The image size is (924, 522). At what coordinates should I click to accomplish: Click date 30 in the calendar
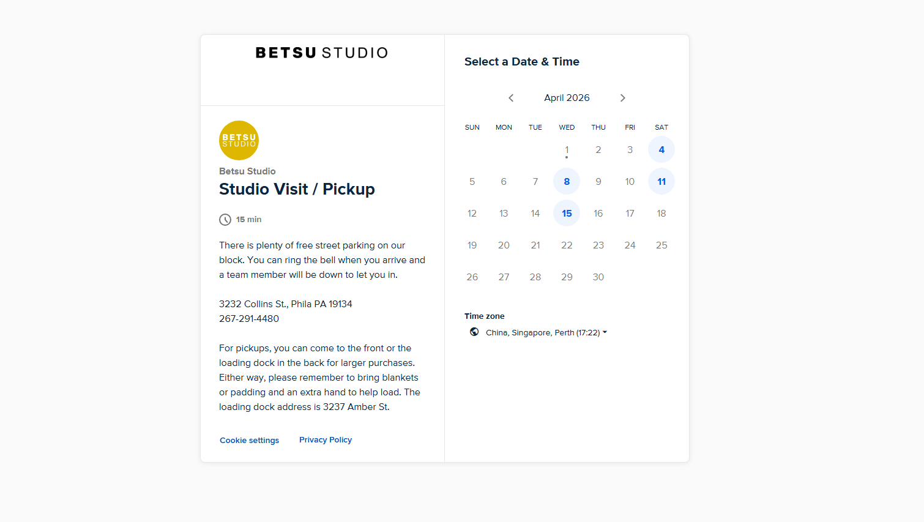click(598, 277)
